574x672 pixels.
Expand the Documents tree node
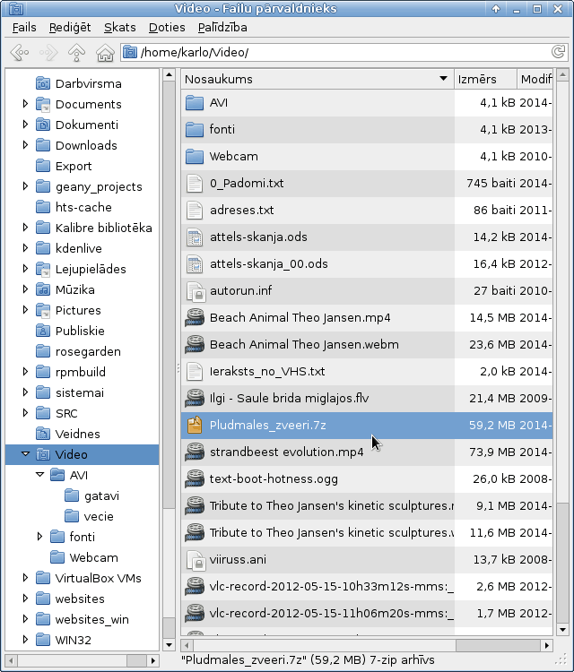pos(25,104)
